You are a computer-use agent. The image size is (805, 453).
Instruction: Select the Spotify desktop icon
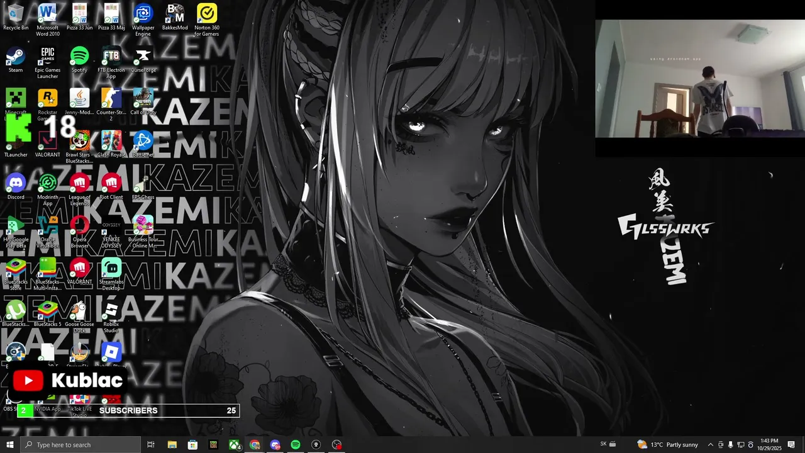(x=79, y=60)
